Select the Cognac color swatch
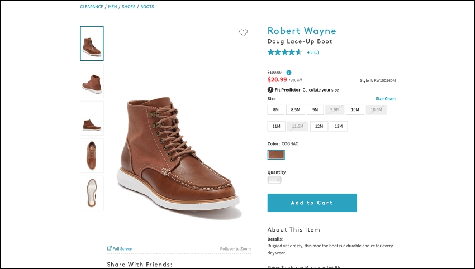475x269 pixels. pos(276,155)
